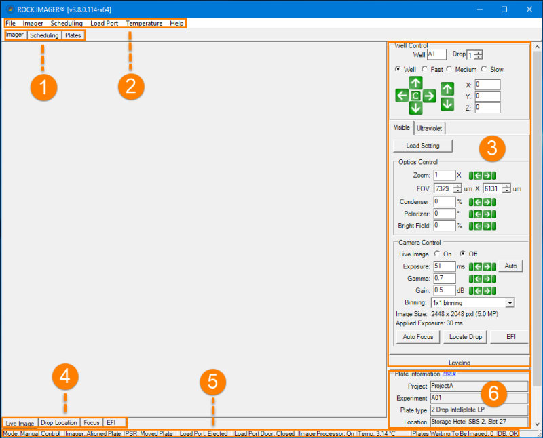Click the rightmost green bar in the Exposure row
The image size is (543, 438).
click(x=494, y=266)
